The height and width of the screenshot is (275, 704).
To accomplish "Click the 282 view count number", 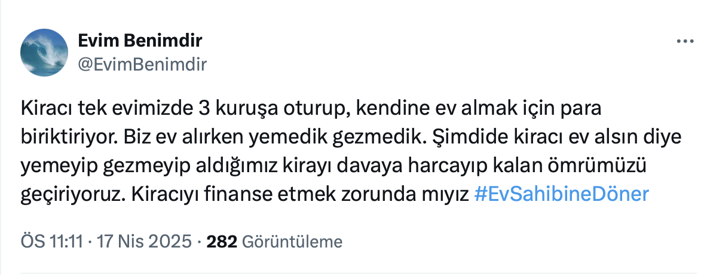I will pyautogui.click(x=222, y=242).
